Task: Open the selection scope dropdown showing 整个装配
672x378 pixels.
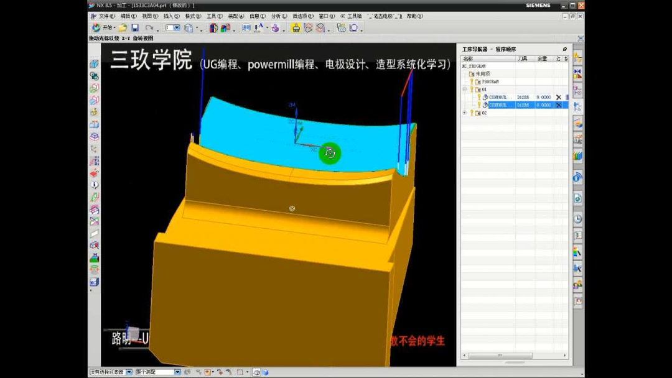Action: (x=177, y=372)
